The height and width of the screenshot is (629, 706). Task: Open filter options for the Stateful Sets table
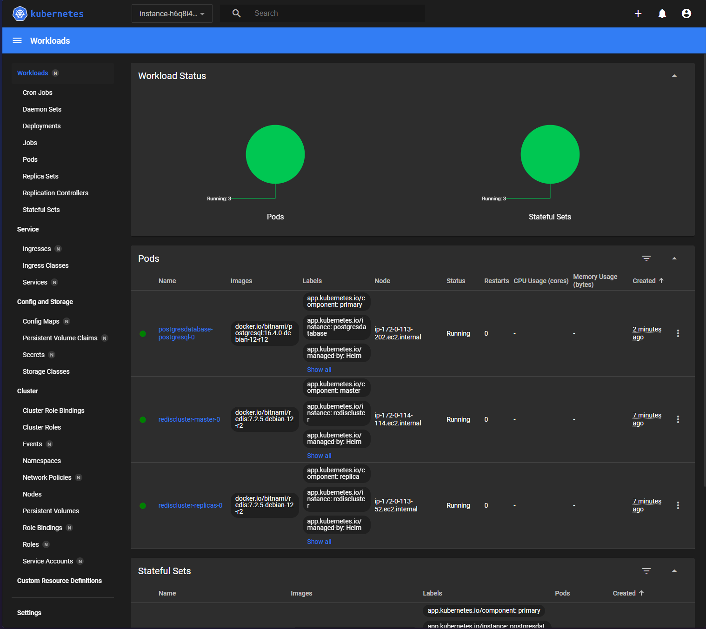[646, 570]
